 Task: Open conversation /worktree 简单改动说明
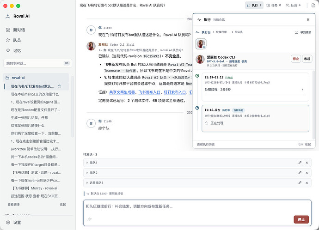tap(36, 149)
